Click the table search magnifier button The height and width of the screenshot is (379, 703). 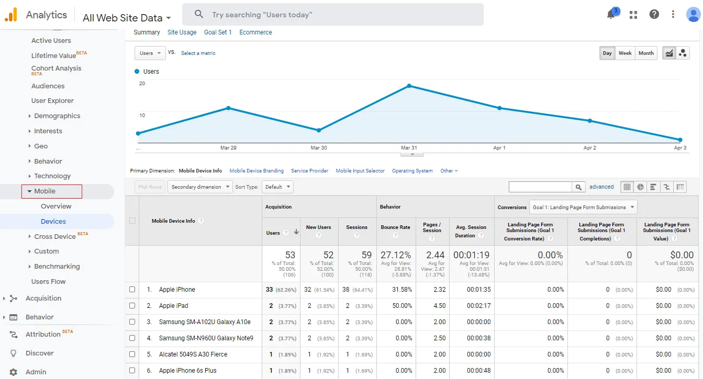(578, 187)
